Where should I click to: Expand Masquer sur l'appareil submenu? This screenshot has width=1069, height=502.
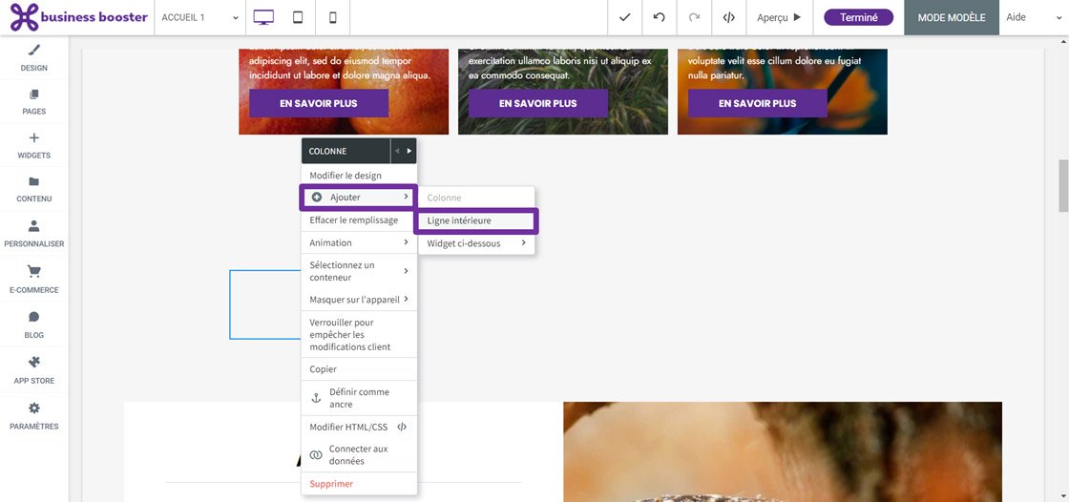click(359, 300)
